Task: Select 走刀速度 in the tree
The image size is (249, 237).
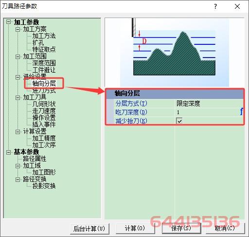Action: click(44, 111)
